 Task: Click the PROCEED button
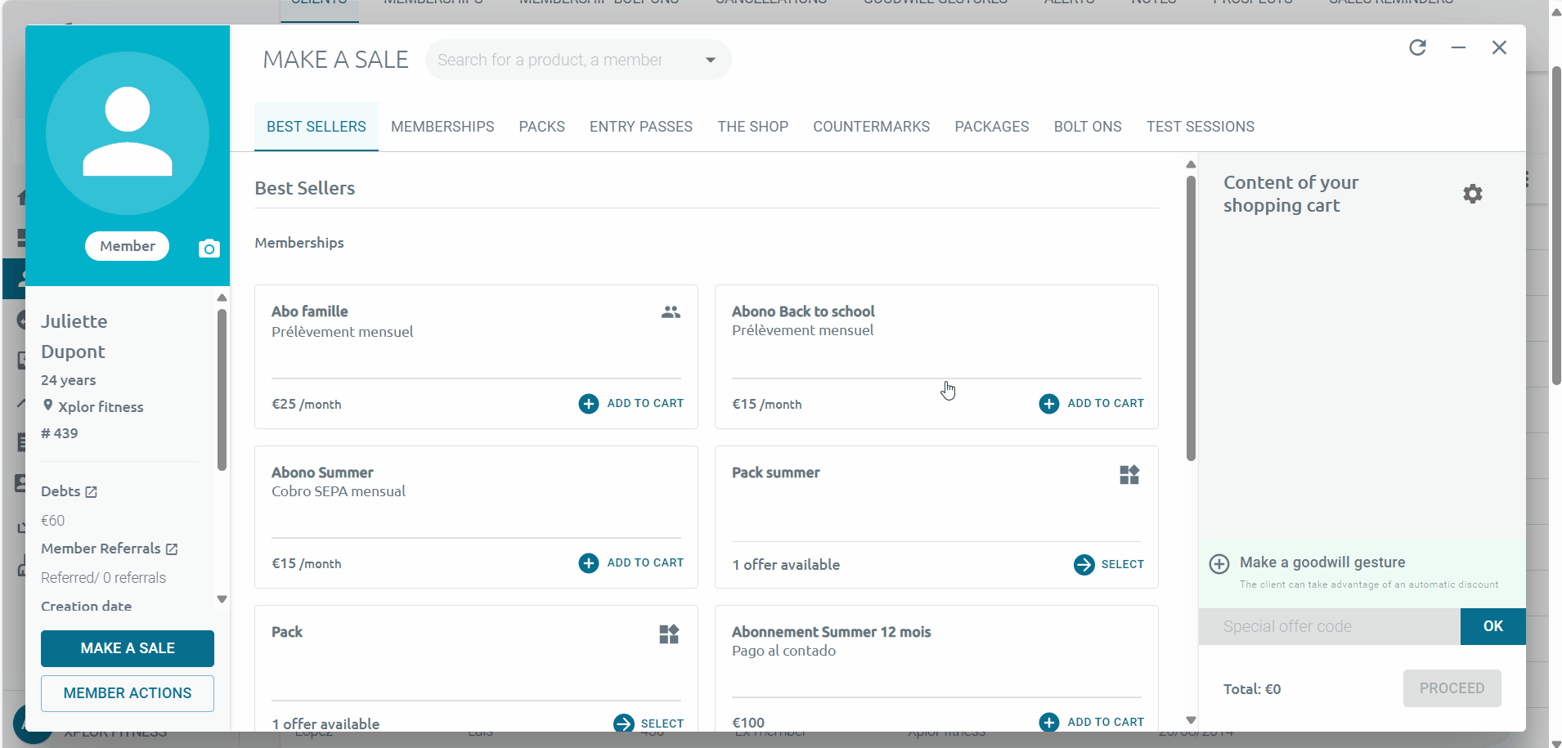[1451, 688]
